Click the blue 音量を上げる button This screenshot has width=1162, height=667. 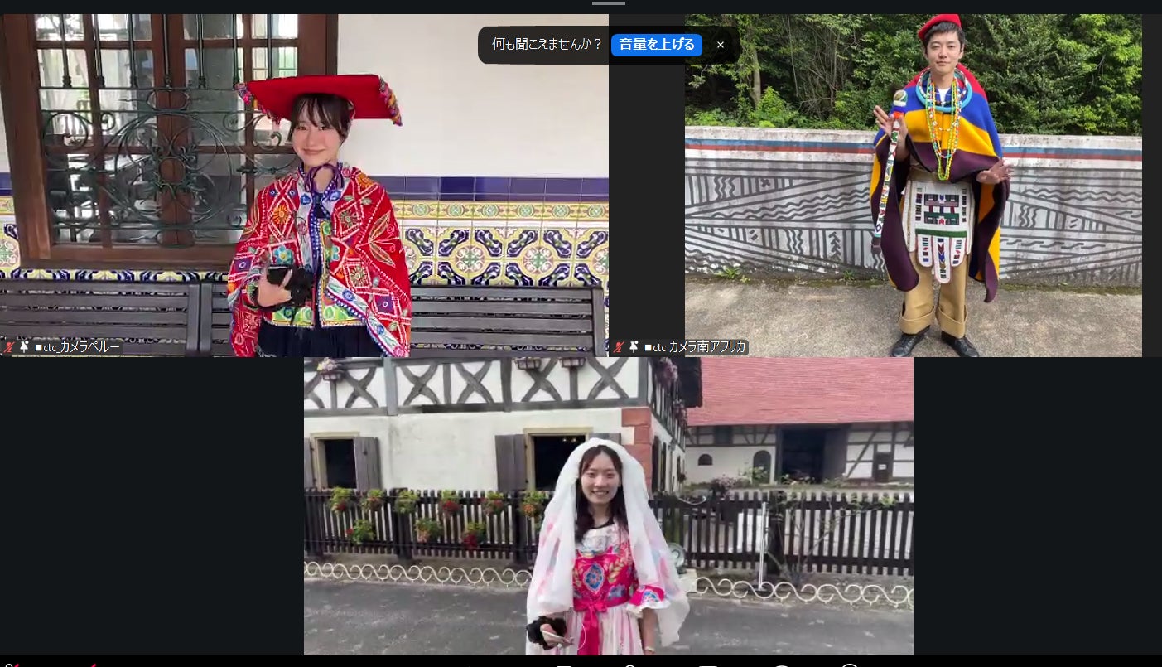[656, 45]
